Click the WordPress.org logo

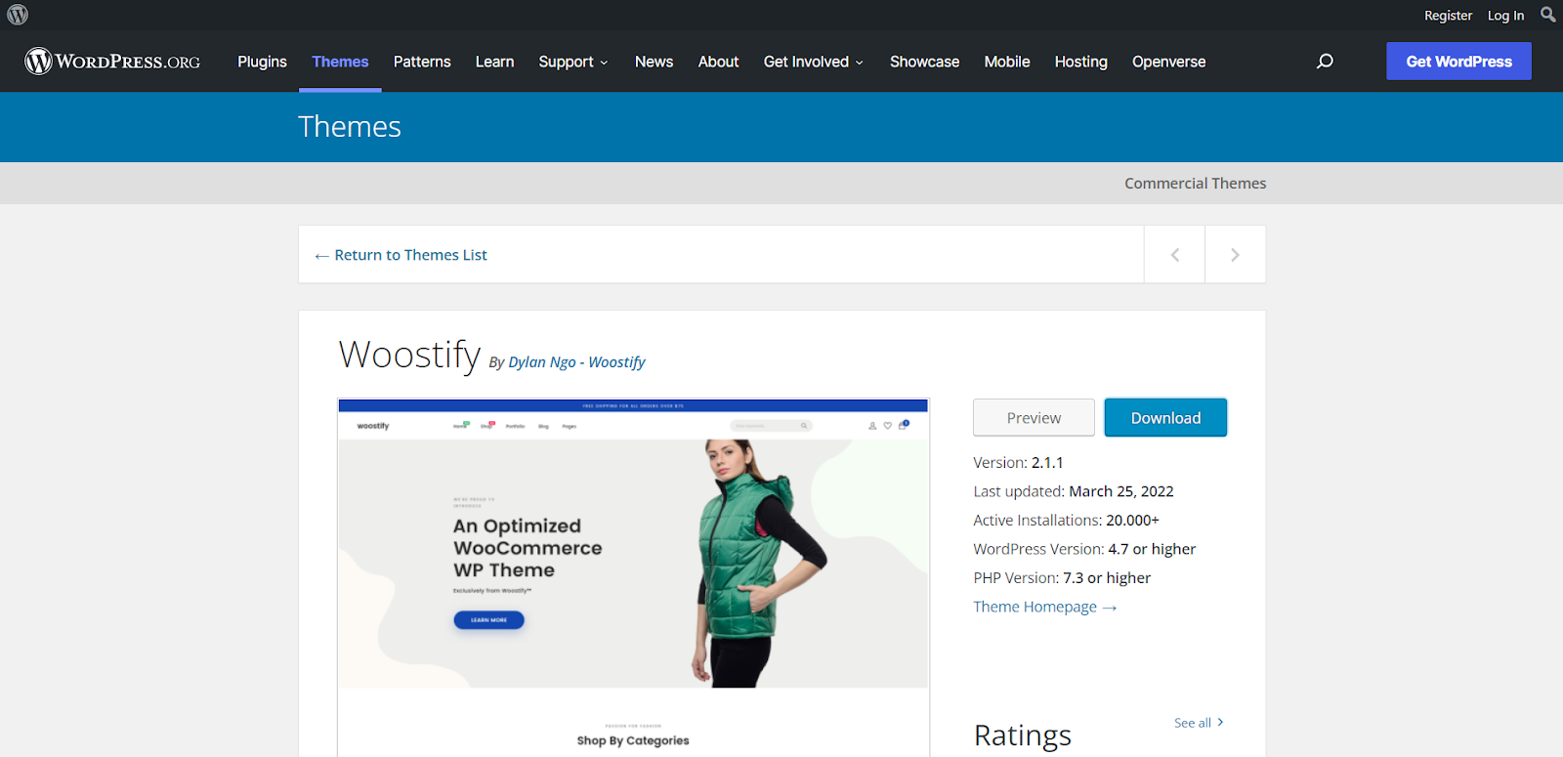[x=112, y=62]
